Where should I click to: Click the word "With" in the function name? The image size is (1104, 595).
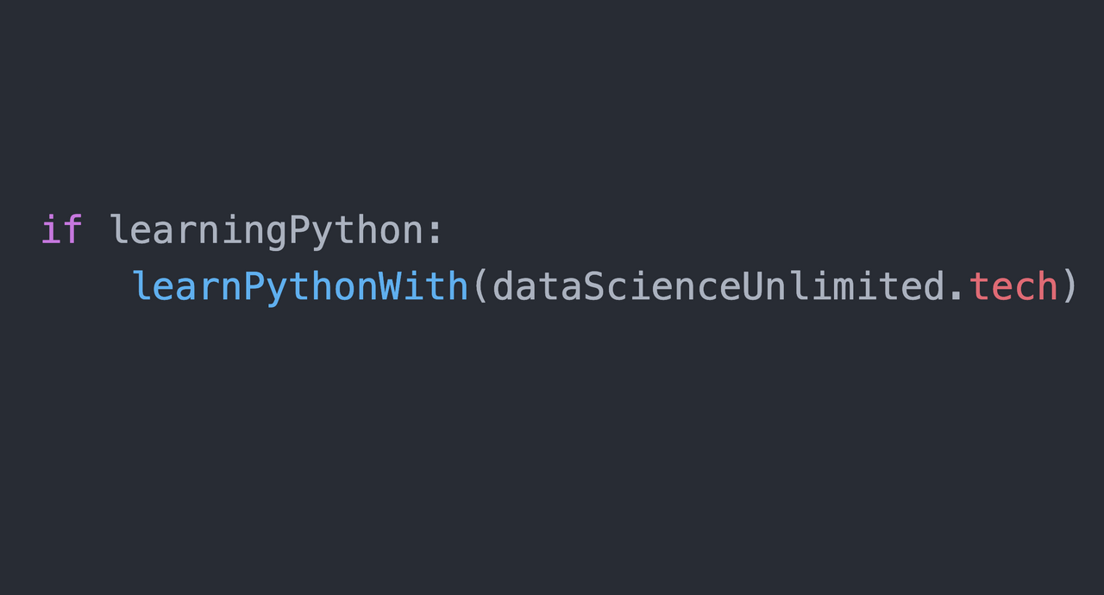[x=423, y=286]
